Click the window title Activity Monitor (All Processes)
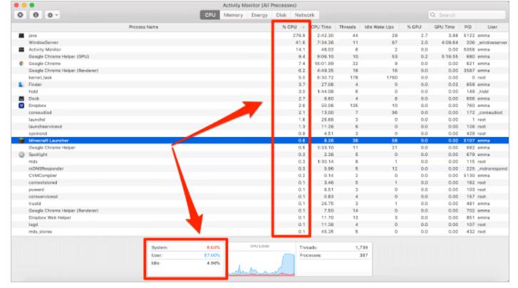The image size is (518, 288). click(x=259, y=5)
